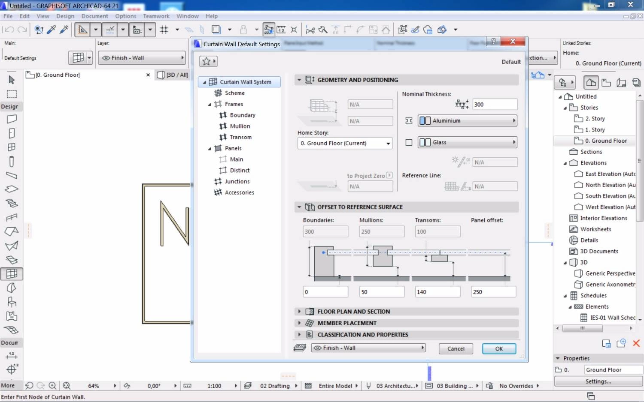Select the Column tool in toolbox
This screenshot has height=402, width=644.
coord(12,161)
